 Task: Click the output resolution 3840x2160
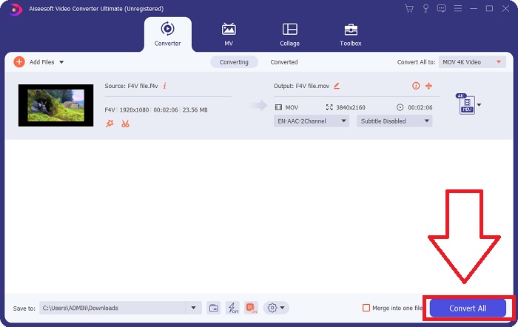point(351,107)
